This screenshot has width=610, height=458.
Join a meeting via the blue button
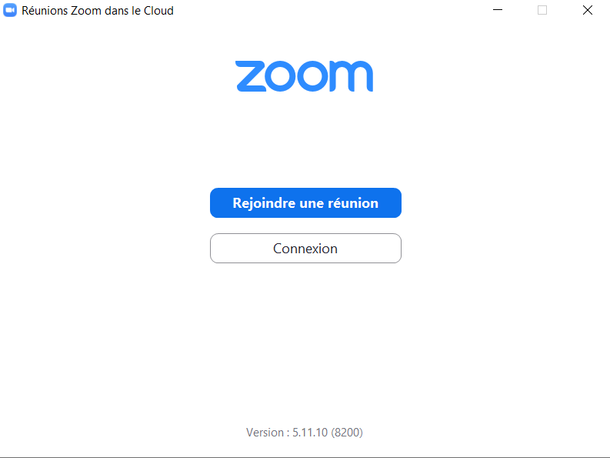click(x=305, y=203)
